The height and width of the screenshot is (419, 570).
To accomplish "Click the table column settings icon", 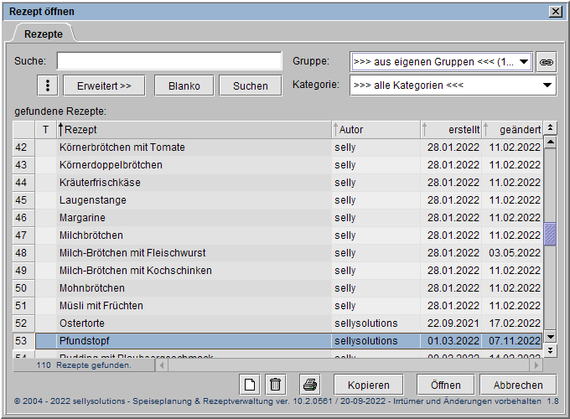I will coord(550,129).
